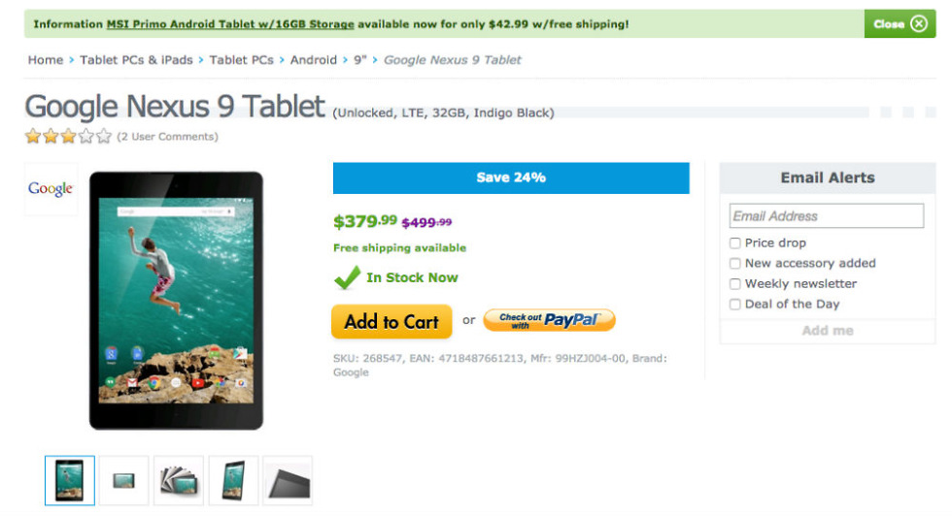Select the second landscape tablet thumbnail
The height and width of the screenshot is (516, 952).
124,480
